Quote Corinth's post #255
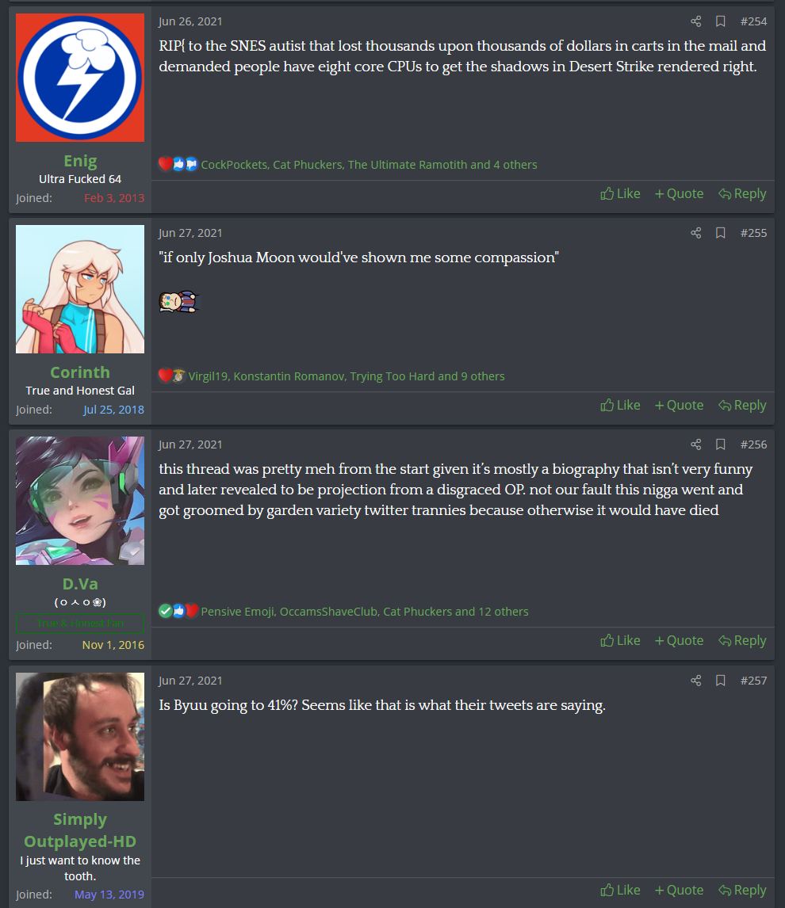Viewport: 785px width, 908px height. 679,406
